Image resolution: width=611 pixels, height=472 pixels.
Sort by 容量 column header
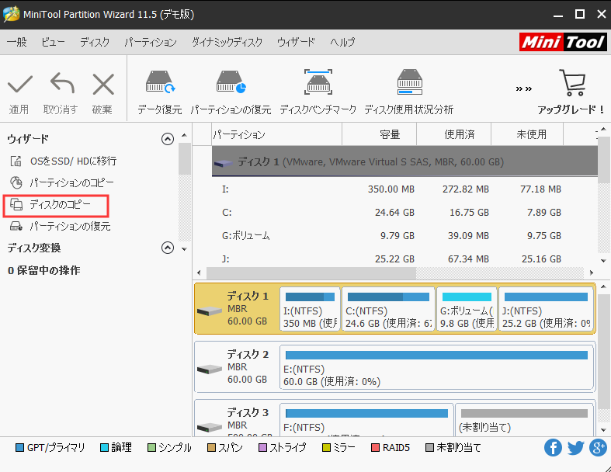[x=379, y=134]
